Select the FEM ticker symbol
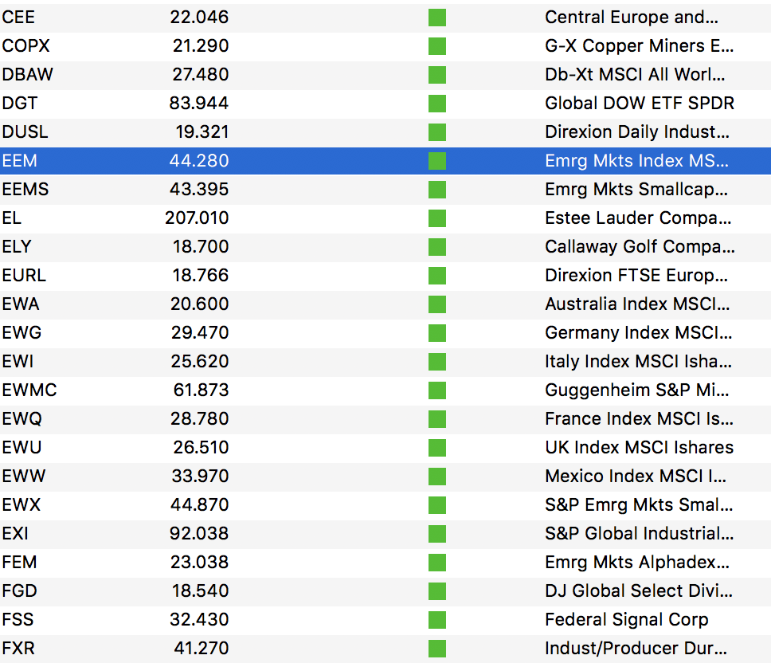 coord(19,562)
